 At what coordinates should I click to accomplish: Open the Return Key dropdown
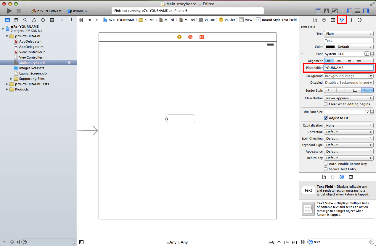coord(349,158)
